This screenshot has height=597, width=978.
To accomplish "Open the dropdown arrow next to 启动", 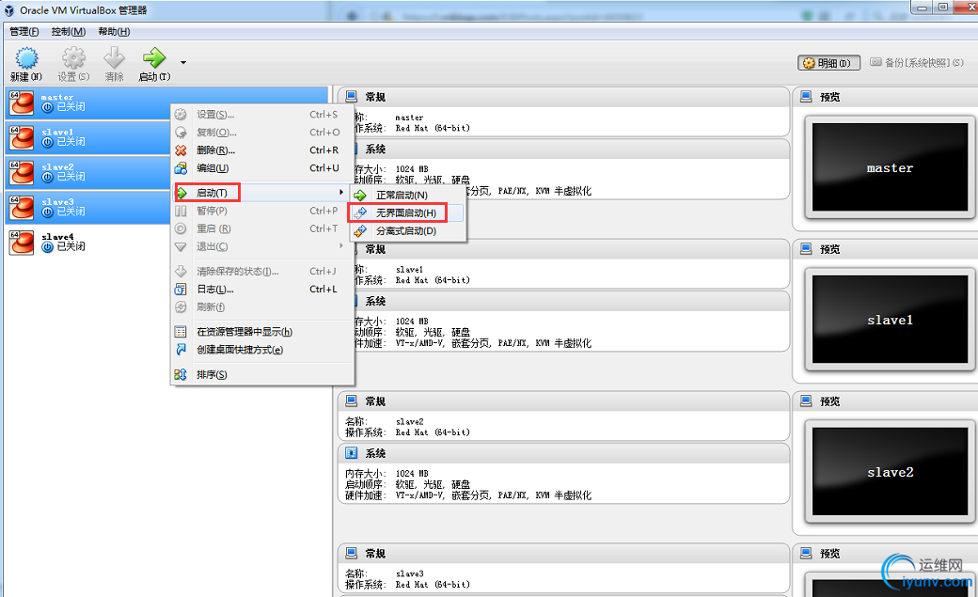I will (x=183, y=62).
